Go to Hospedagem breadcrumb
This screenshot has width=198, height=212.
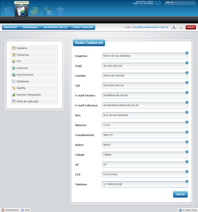click(x=30, y=27)
